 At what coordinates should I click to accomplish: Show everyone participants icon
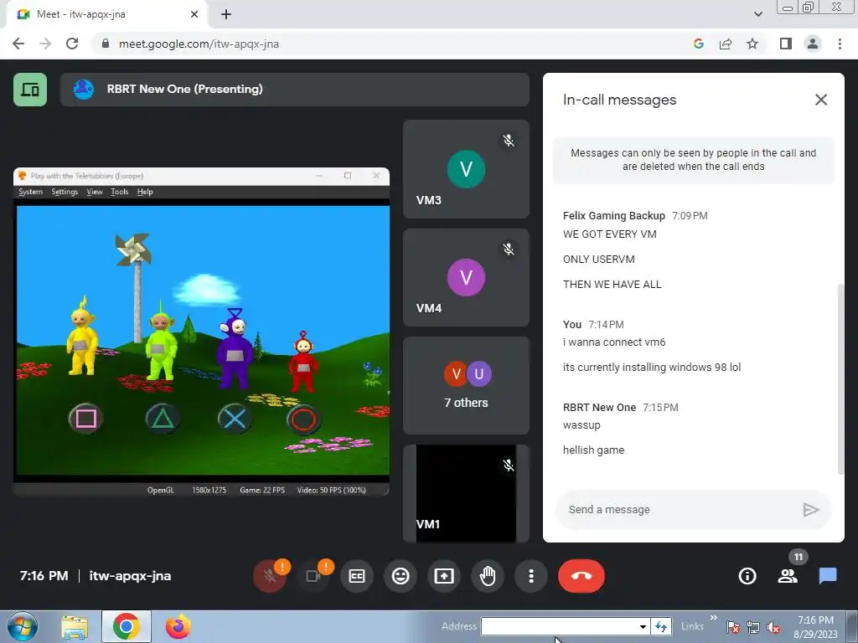788,576
